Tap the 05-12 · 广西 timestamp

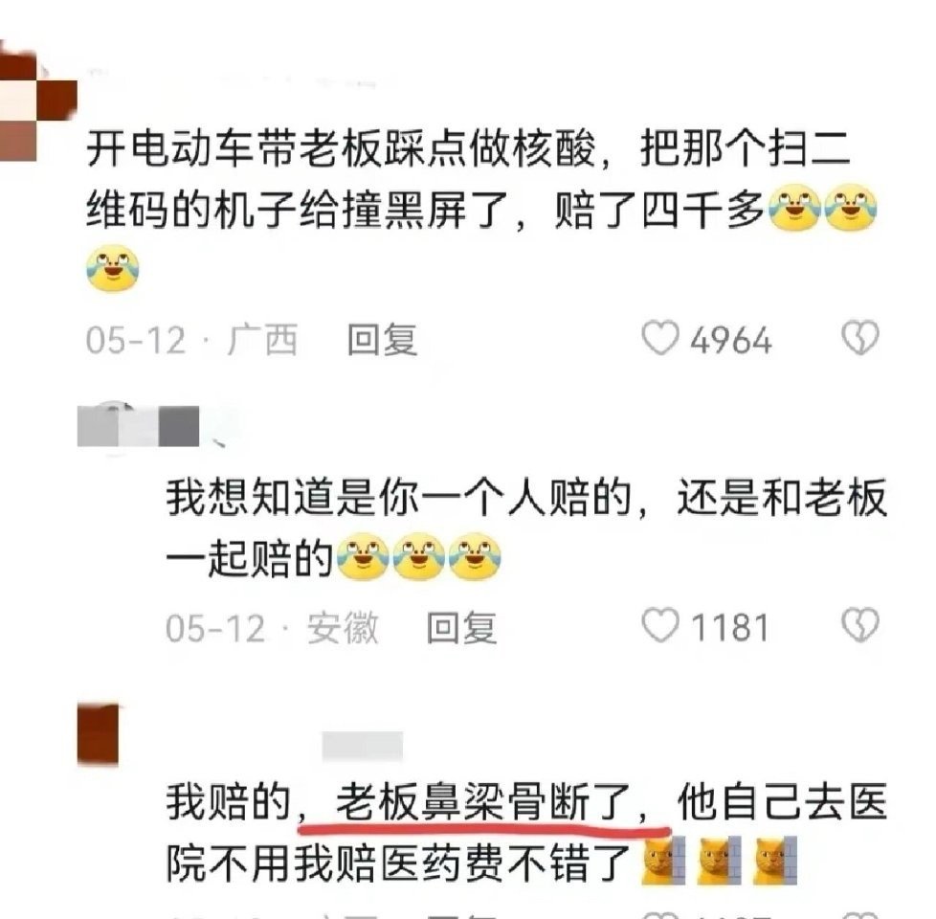click(191, 340)
